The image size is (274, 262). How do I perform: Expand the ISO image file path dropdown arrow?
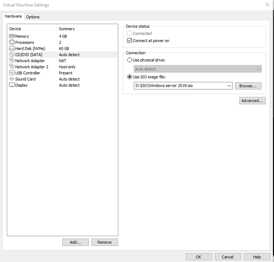pos(229,86)
